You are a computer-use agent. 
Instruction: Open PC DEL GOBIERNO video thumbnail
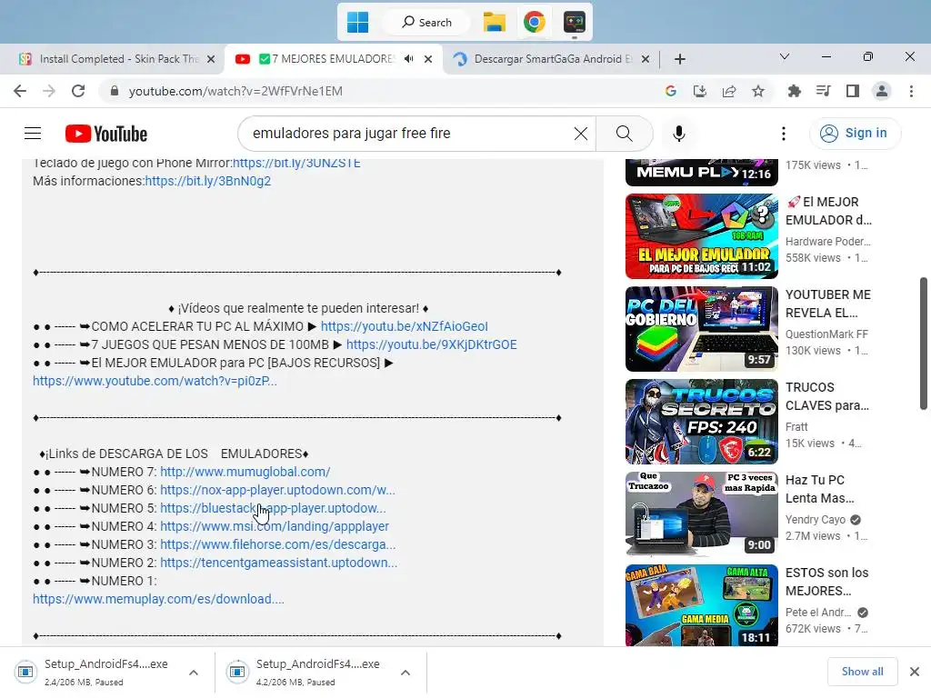tap(701, 329)
